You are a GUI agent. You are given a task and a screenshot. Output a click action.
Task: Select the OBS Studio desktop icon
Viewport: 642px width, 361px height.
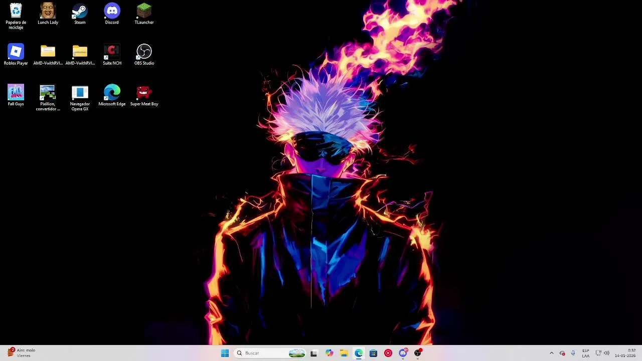click(x=144, y=55)
